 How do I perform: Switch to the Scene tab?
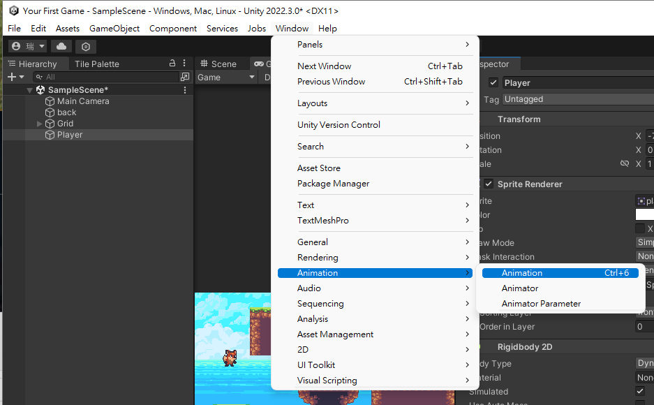pos(218,64)
